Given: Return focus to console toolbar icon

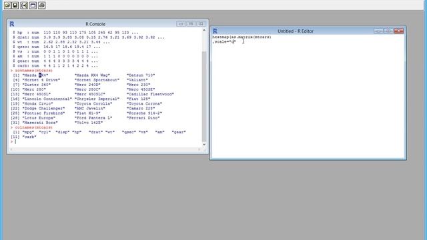Looking at the screenshot, I should tap(33, 5).
